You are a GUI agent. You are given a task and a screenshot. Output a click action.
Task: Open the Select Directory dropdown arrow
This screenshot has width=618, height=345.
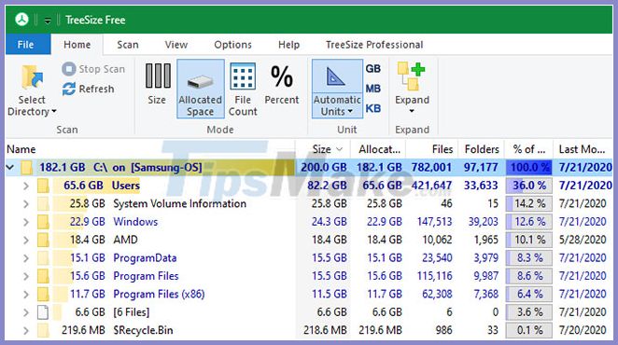pos(54,112)
